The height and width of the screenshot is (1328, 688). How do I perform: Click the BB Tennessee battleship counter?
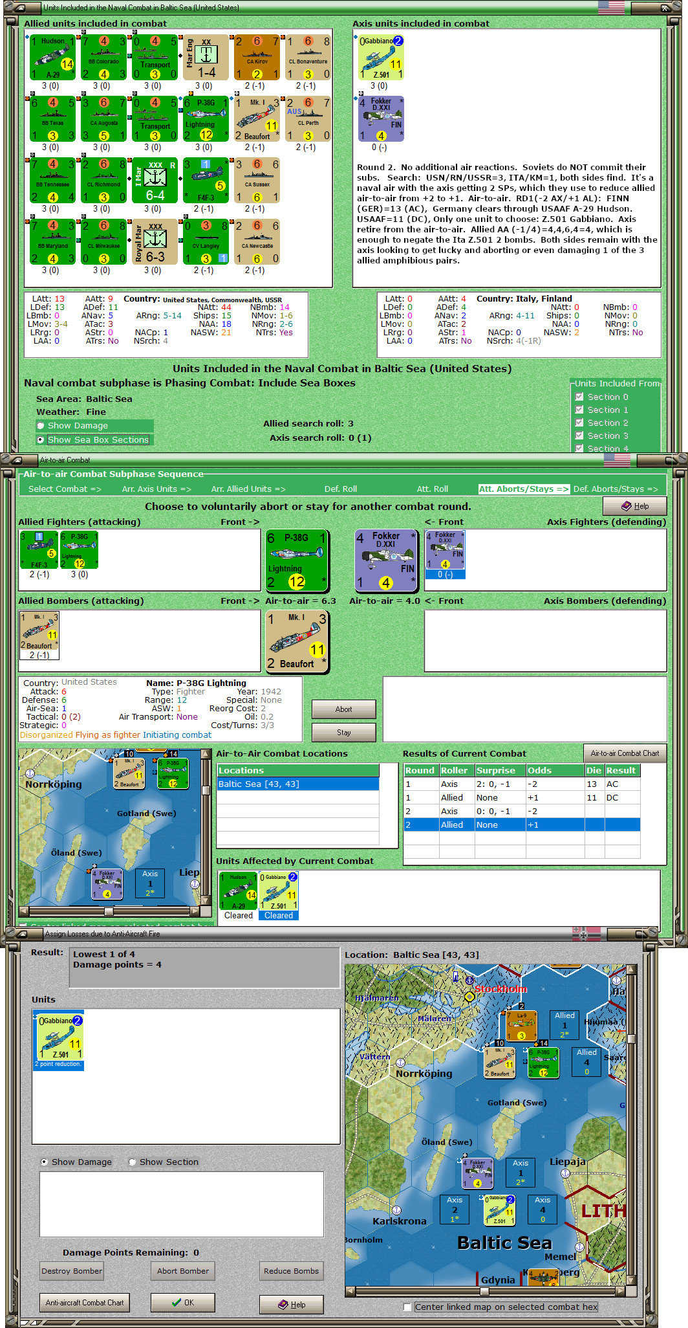pos(53,181)
